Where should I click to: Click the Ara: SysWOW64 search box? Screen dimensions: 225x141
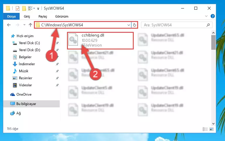(176, 25)
